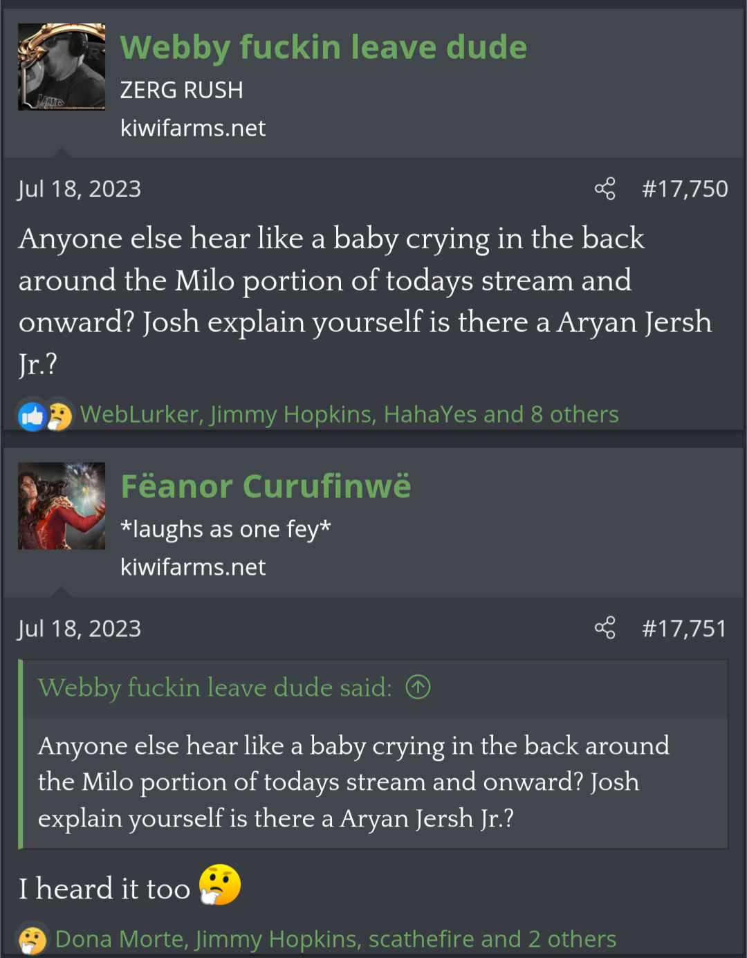Open Fëanor Curufinwë's avatar image
The image size is (747, 958).
click(x=62, y=506)
